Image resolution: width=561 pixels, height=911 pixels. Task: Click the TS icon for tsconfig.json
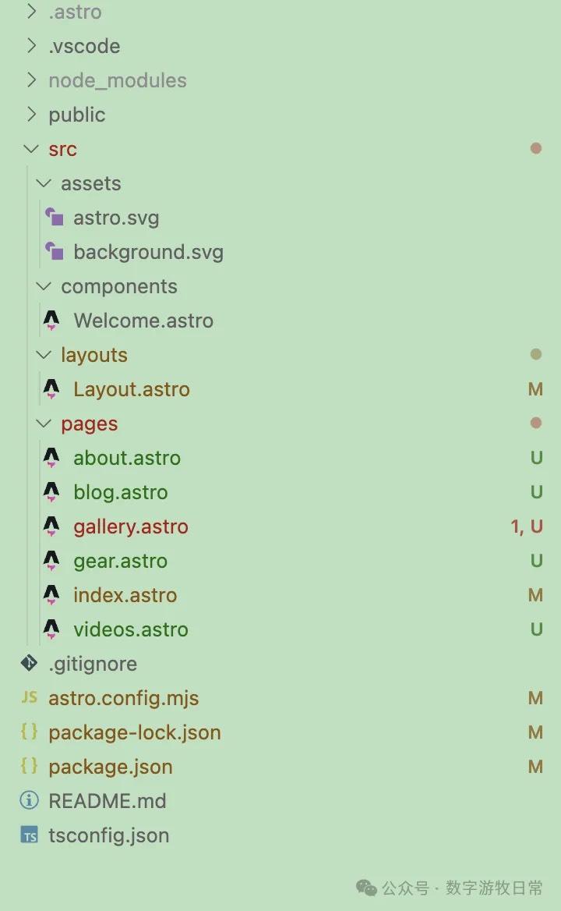(29, 835)
